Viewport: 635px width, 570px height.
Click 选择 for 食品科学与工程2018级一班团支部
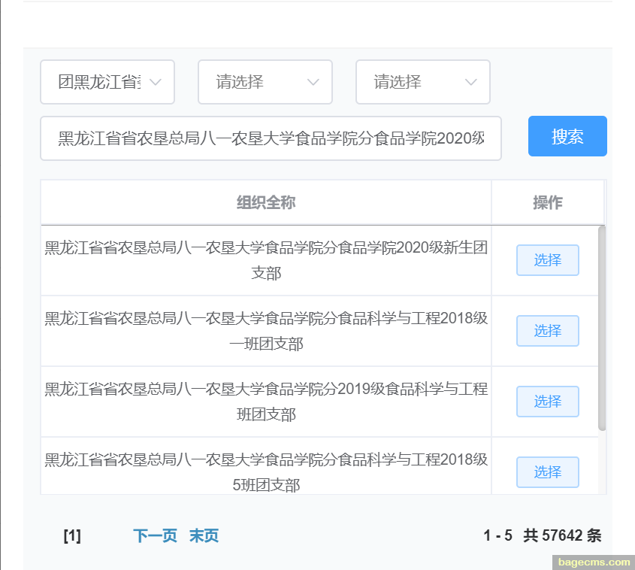(547, 331)
